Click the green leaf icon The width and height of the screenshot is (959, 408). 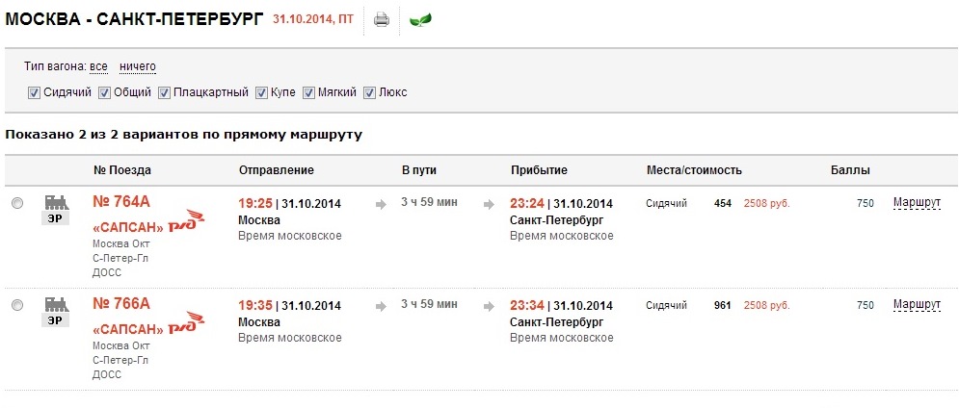pyautogui.click(x=420, y=19)
